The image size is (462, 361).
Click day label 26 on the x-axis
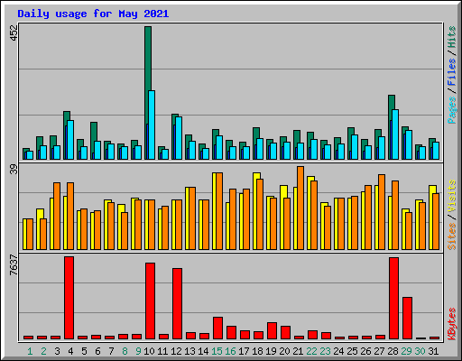(x=365, y=351)
